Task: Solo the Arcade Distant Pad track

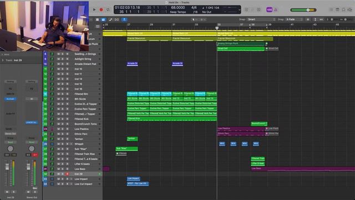Action: coord(63,64)
